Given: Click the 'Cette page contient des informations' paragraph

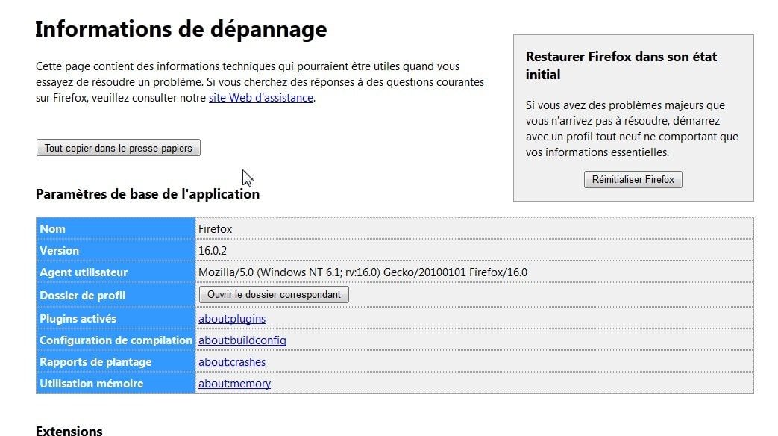Looking at the screenshot, I should point(260,82).
